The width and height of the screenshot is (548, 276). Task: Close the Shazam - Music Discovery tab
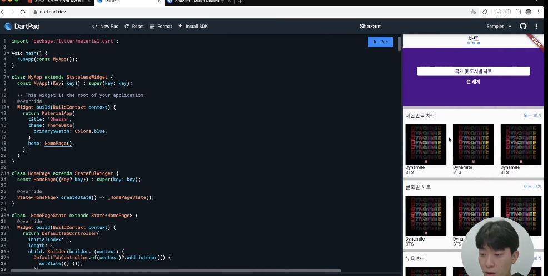pos(230,2)
